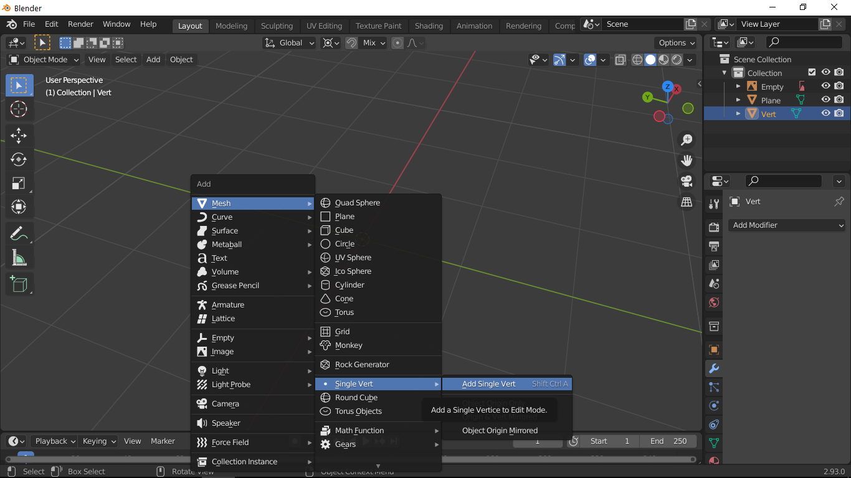Expand the Plane item in outliner
The image size is (851, 478).
pos(738,100)
